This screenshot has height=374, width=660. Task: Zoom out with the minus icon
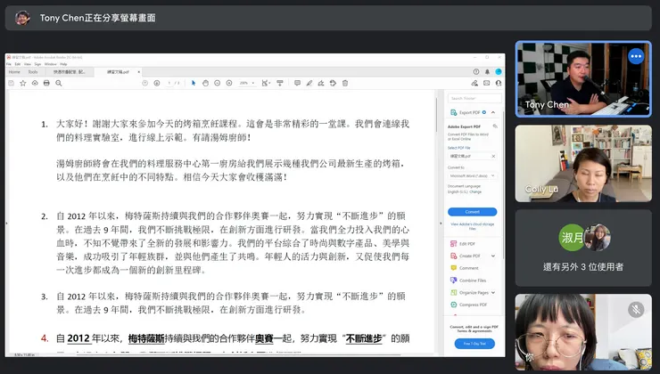[218, 83]
